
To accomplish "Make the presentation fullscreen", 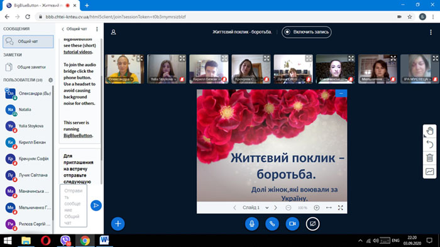I will click(341, 207).
